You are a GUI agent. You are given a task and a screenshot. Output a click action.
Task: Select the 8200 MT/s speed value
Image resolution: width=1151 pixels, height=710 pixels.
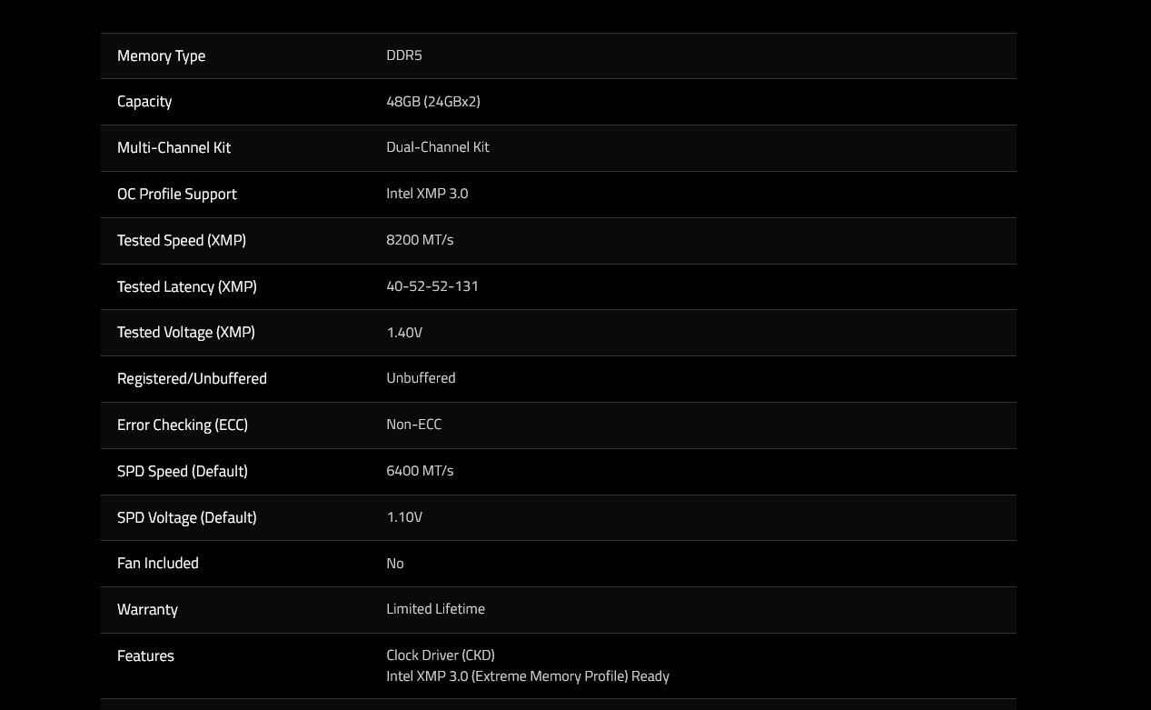(x=420, y=240)
